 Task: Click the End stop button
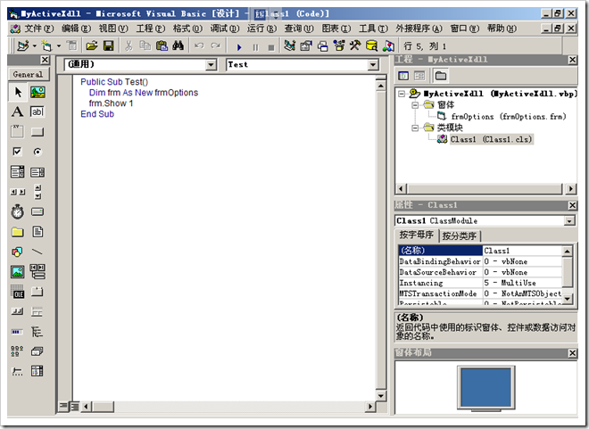pos(271,47)
